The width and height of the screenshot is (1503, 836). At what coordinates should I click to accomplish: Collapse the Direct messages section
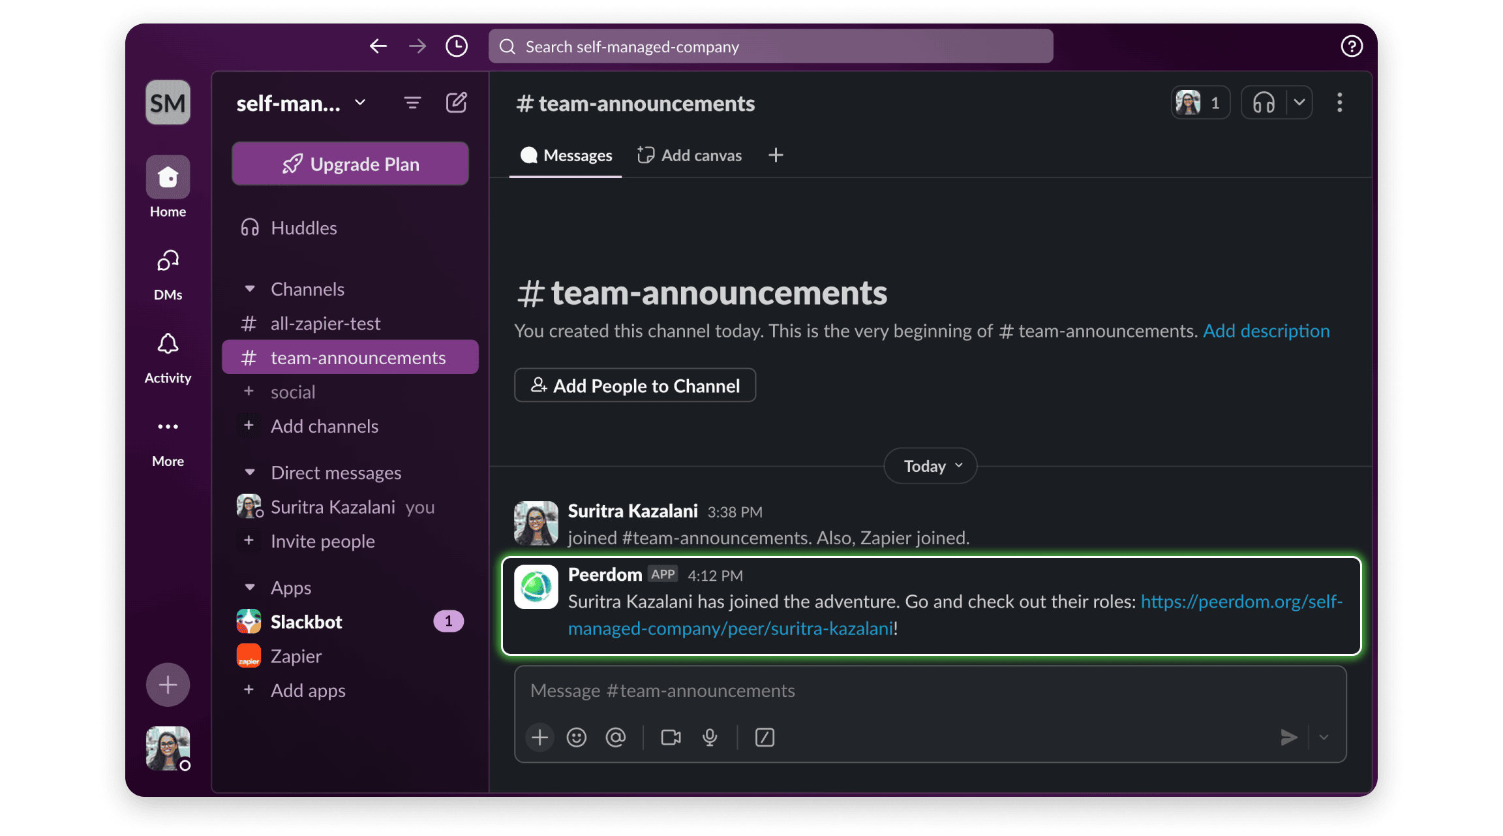coord(250,472)
